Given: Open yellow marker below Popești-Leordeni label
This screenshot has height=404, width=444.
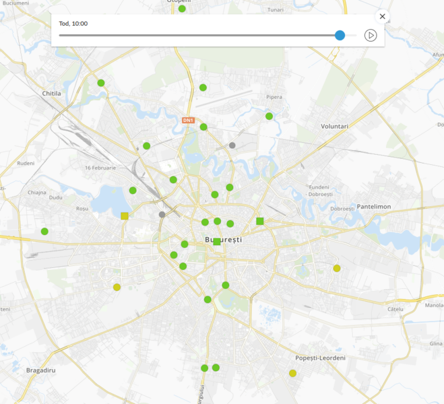Looking at the screenshot, I should tap(292, 373).
